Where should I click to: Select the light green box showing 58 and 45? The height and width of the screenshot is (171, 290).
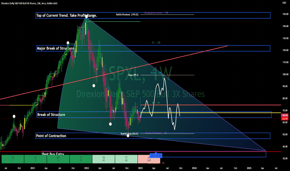coord(104,159)
